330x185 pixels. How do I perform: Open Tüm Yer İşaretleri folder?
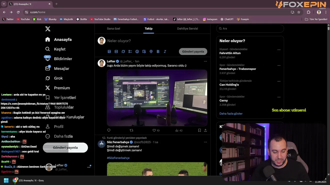(316, 19)
